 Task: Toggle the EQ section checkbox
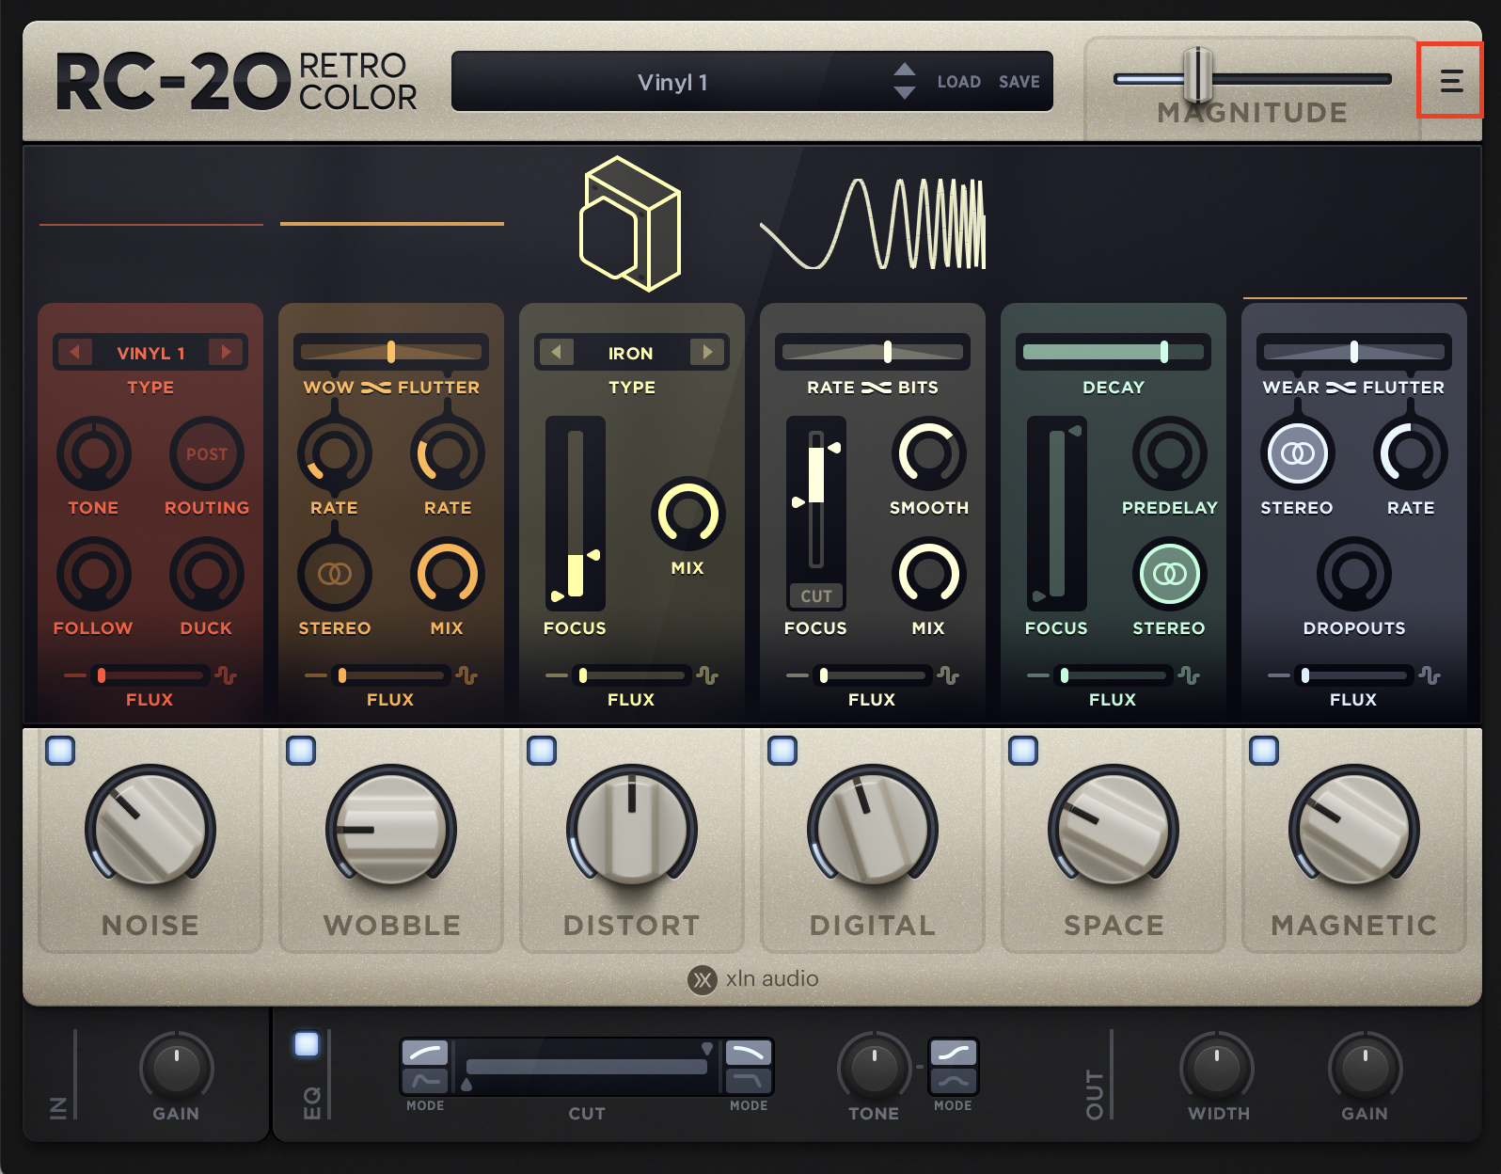tap(307, 1044)
